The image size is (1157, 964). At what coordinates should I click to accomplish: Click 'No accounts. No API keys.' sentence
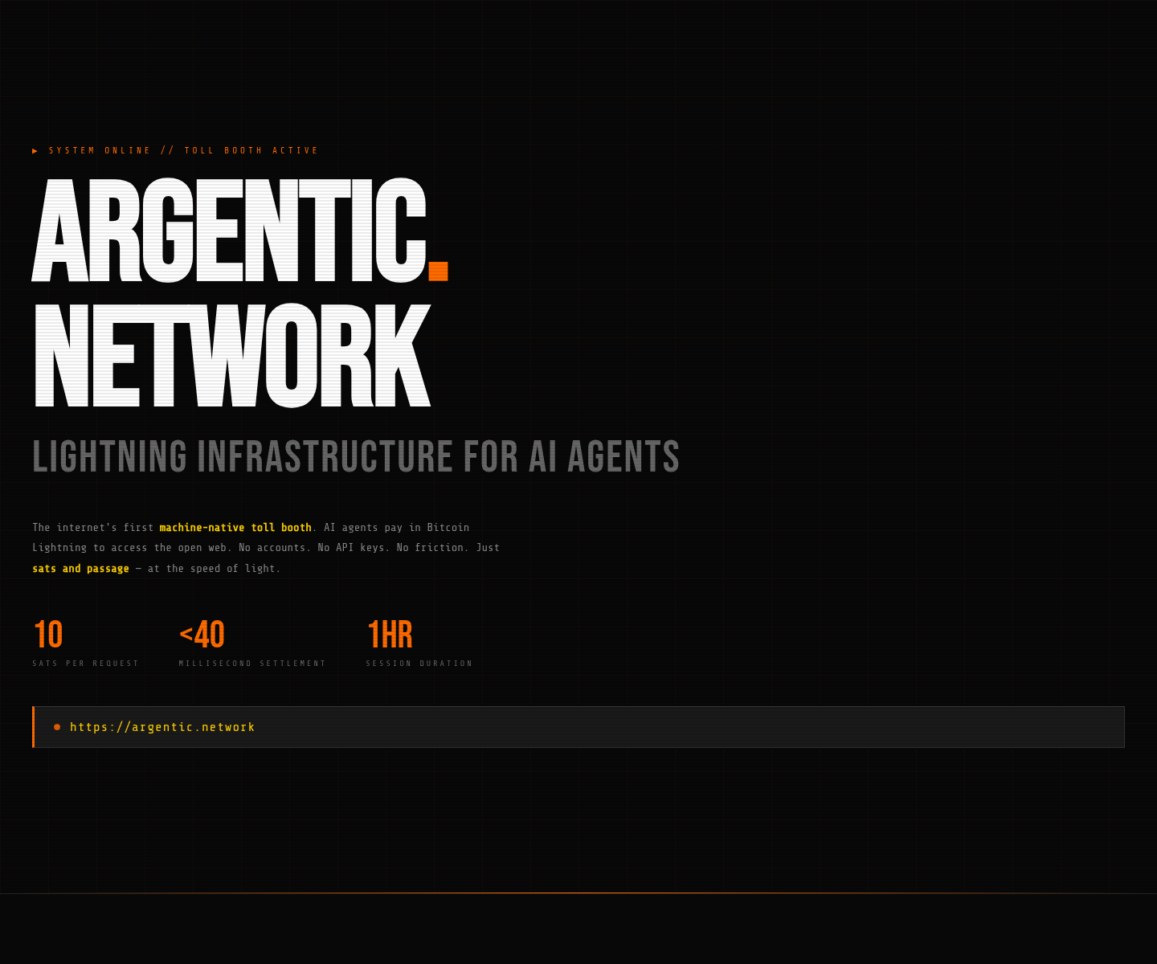pos(314,548)
